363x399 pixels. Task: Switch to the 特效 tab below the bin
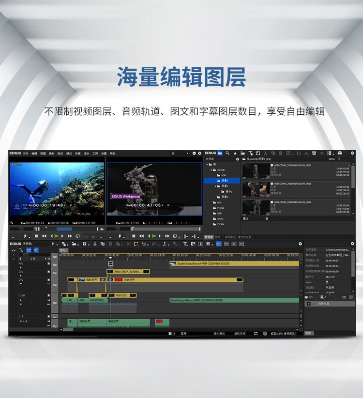(218, 237)
